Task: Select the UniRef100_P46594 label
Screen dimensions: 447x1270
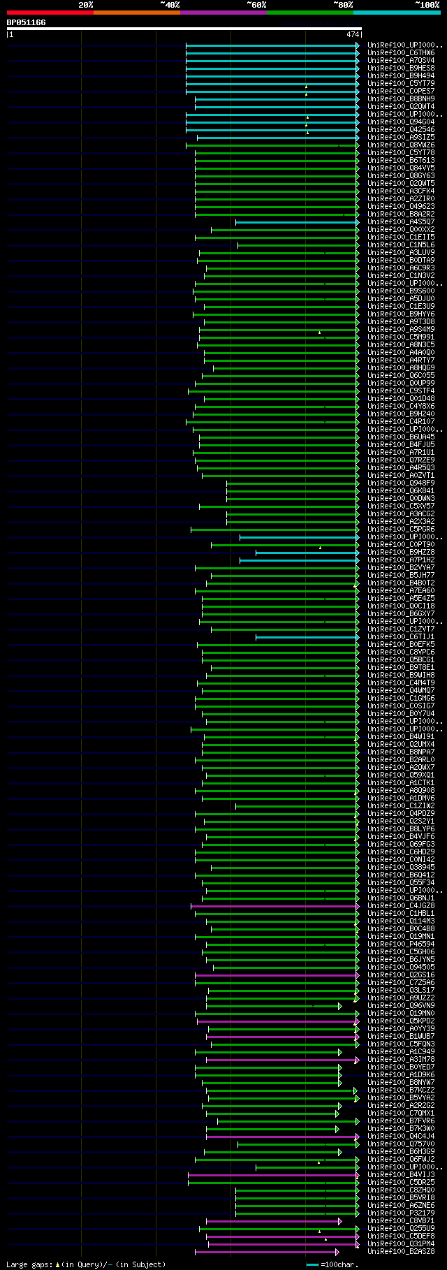Action: tap(401, 944)
